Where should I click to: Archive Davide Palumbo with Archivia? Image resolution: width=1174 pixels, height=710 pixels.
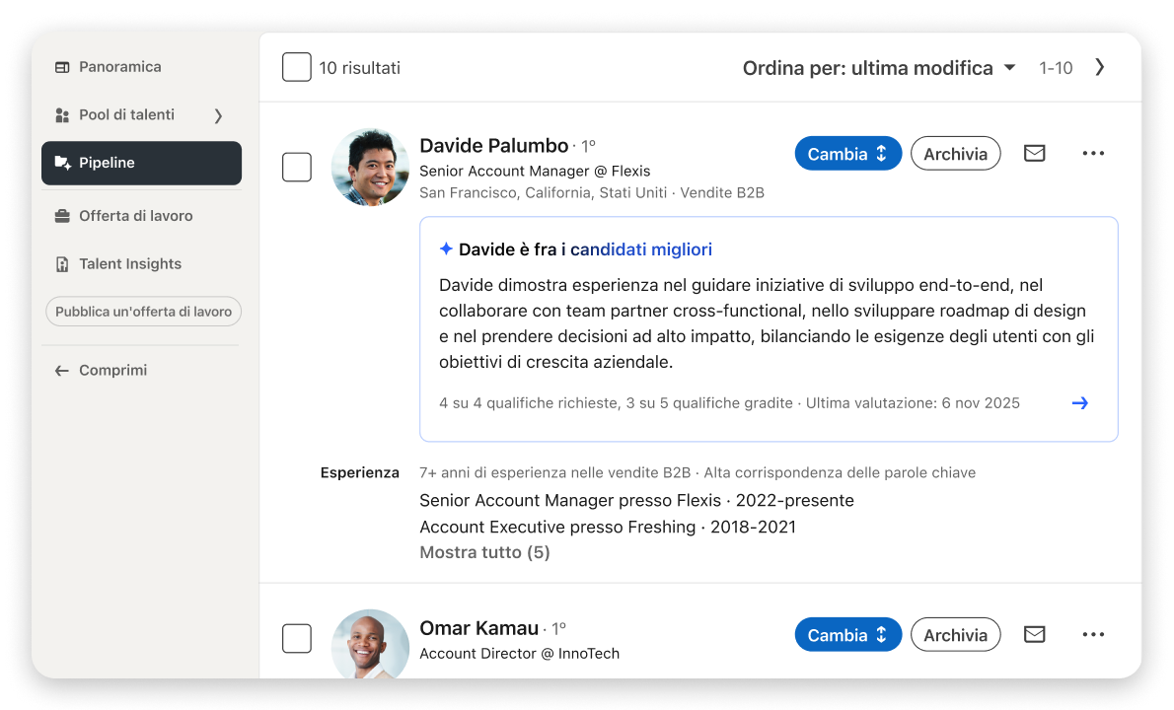pos(955,154)
